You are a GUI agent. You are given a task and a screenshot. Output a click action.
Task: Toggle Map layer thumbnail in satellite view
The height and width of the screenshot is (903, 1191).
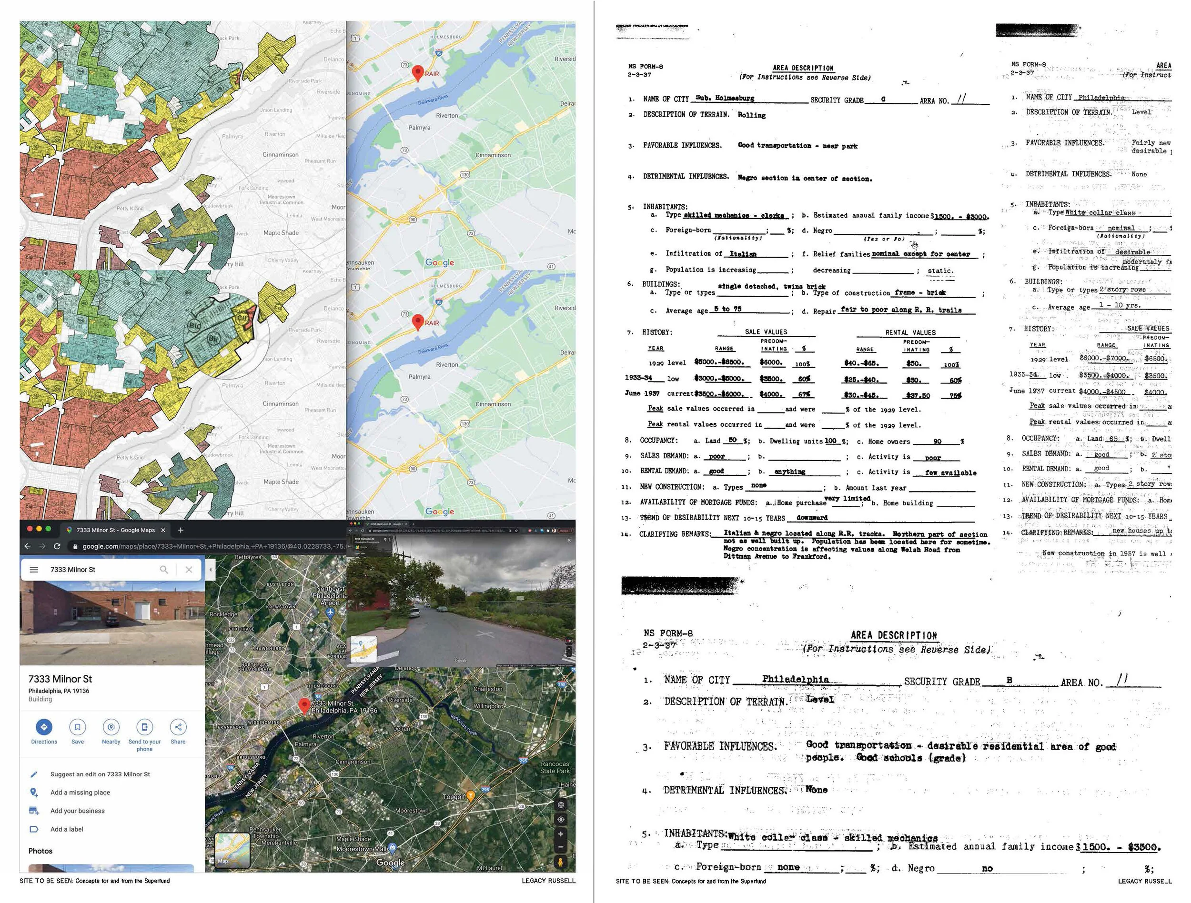pos(232,851)
